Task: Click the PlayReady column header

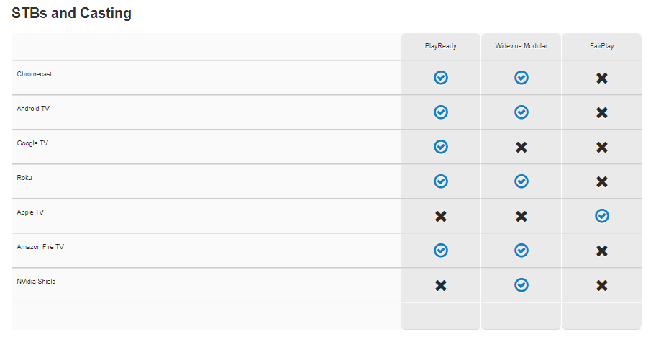Action: point(440,46)
